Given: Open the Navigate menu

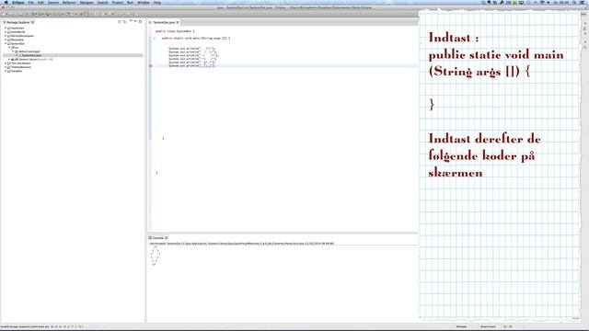Looking at the screenshot, I should point(87,2).
